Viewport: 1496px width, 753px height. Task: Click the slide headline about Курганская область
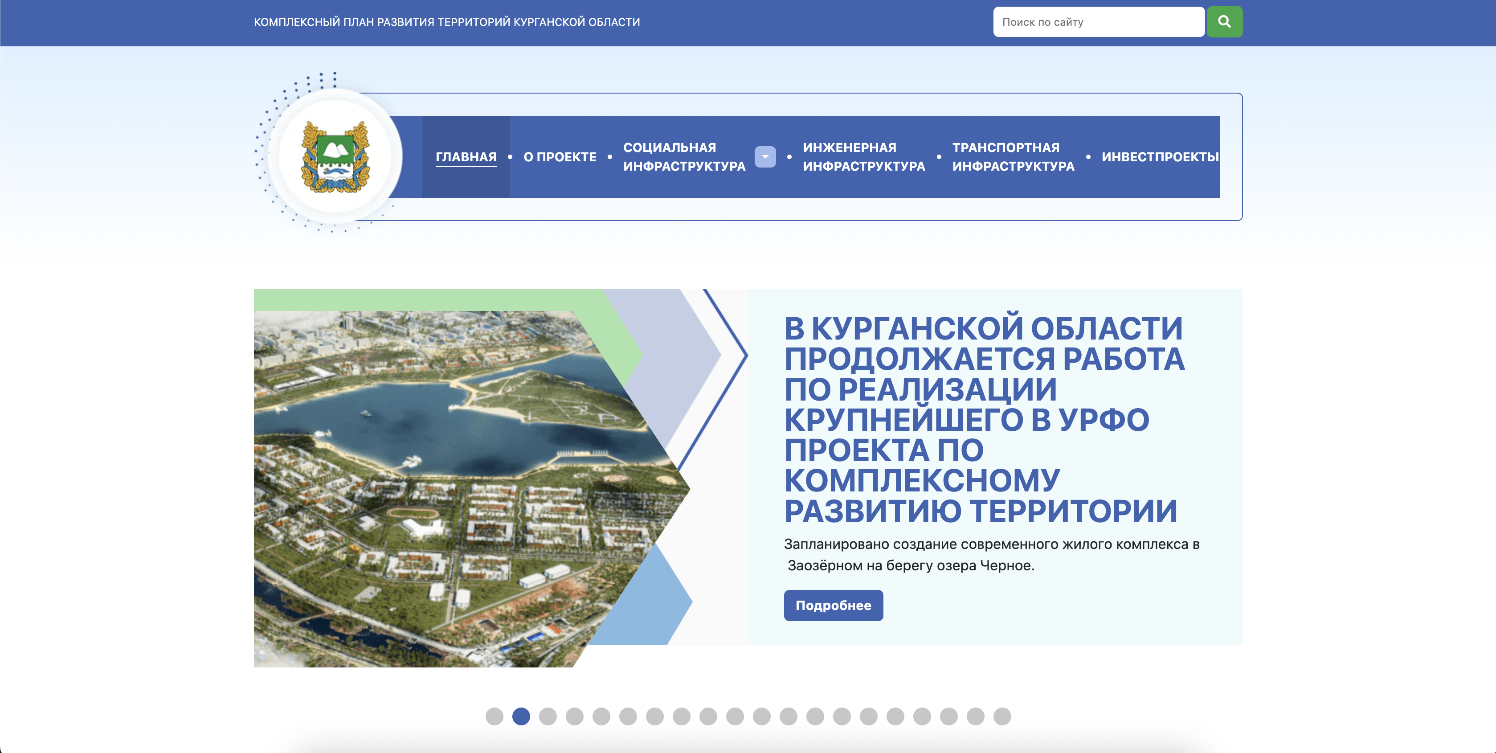983,418
